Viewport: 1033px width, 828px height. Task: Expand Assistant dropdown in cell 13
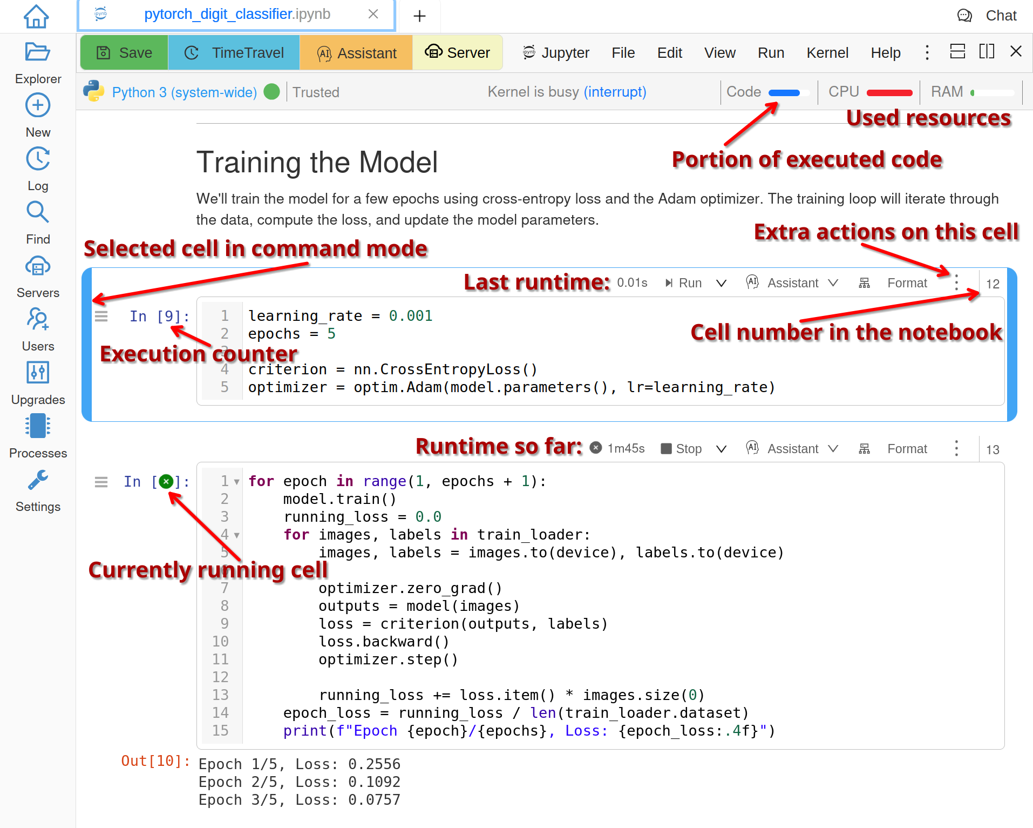[833, 449]
